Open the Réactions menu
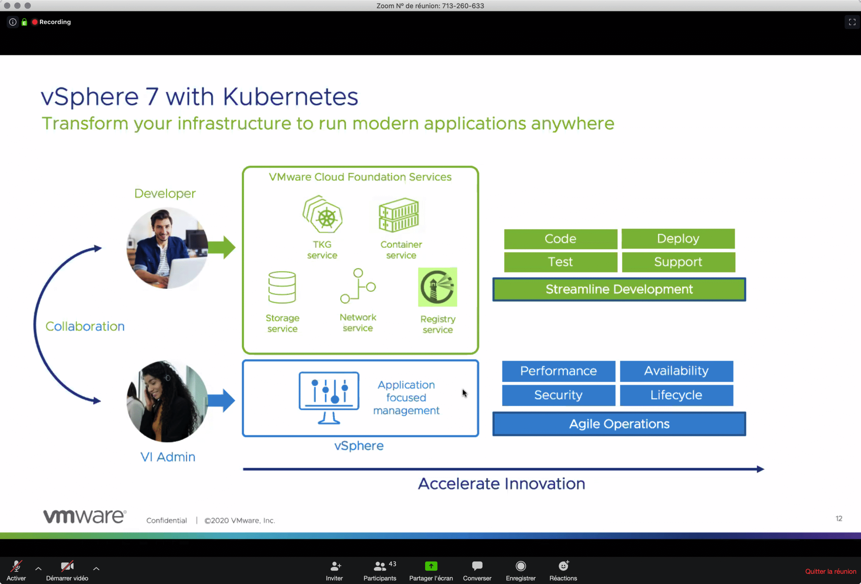Screen dimensions: 861x584 pos(563,570)
